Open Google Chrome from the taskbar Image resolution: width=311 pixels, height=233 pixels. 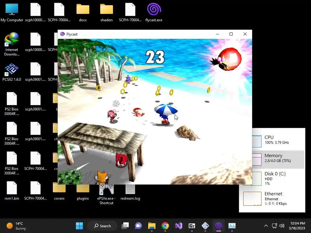click(x=165, y=226)
